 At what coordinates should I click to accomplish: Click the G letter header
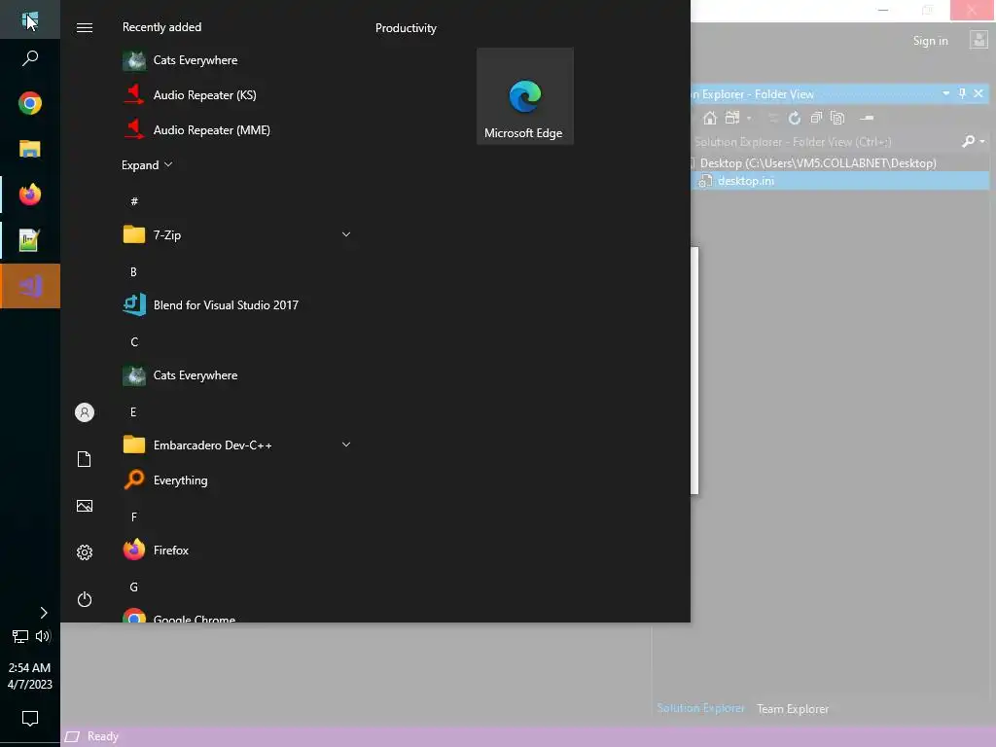[x=133, y=587]
